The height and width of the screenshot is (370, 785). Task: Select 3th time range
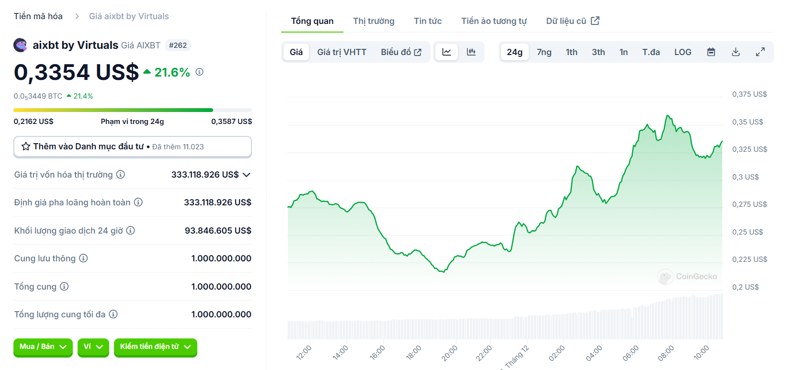tap(598, 52)
